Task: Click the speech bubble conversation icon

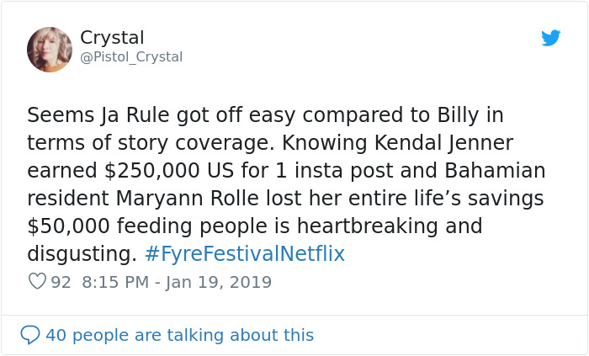Action: coord(30,335)
